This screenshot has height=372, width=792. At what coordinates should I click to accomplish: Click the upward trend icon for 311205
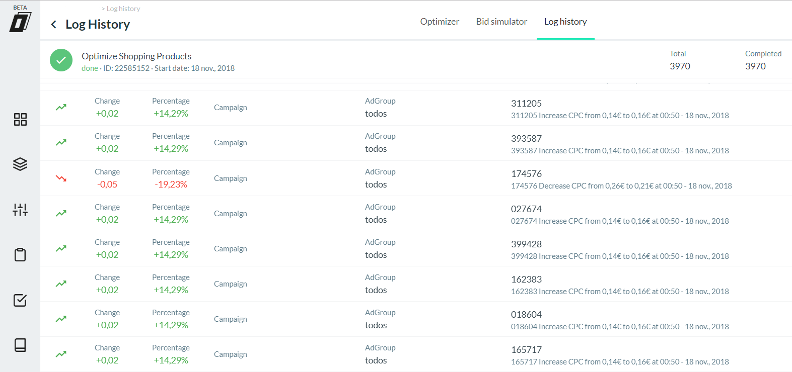click(61, 107)
